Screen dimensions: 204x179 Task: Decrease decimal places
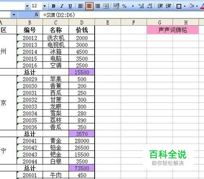point(149,6)
